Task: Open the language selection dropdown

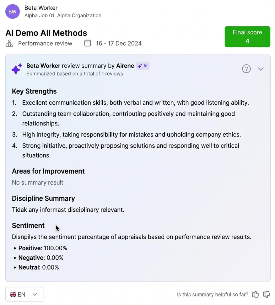Action: click(x=24, y=294)
